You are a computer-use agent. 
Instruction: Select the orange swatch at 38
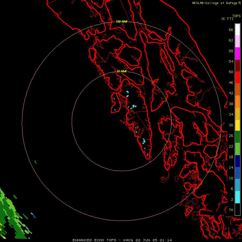[237, 102]
